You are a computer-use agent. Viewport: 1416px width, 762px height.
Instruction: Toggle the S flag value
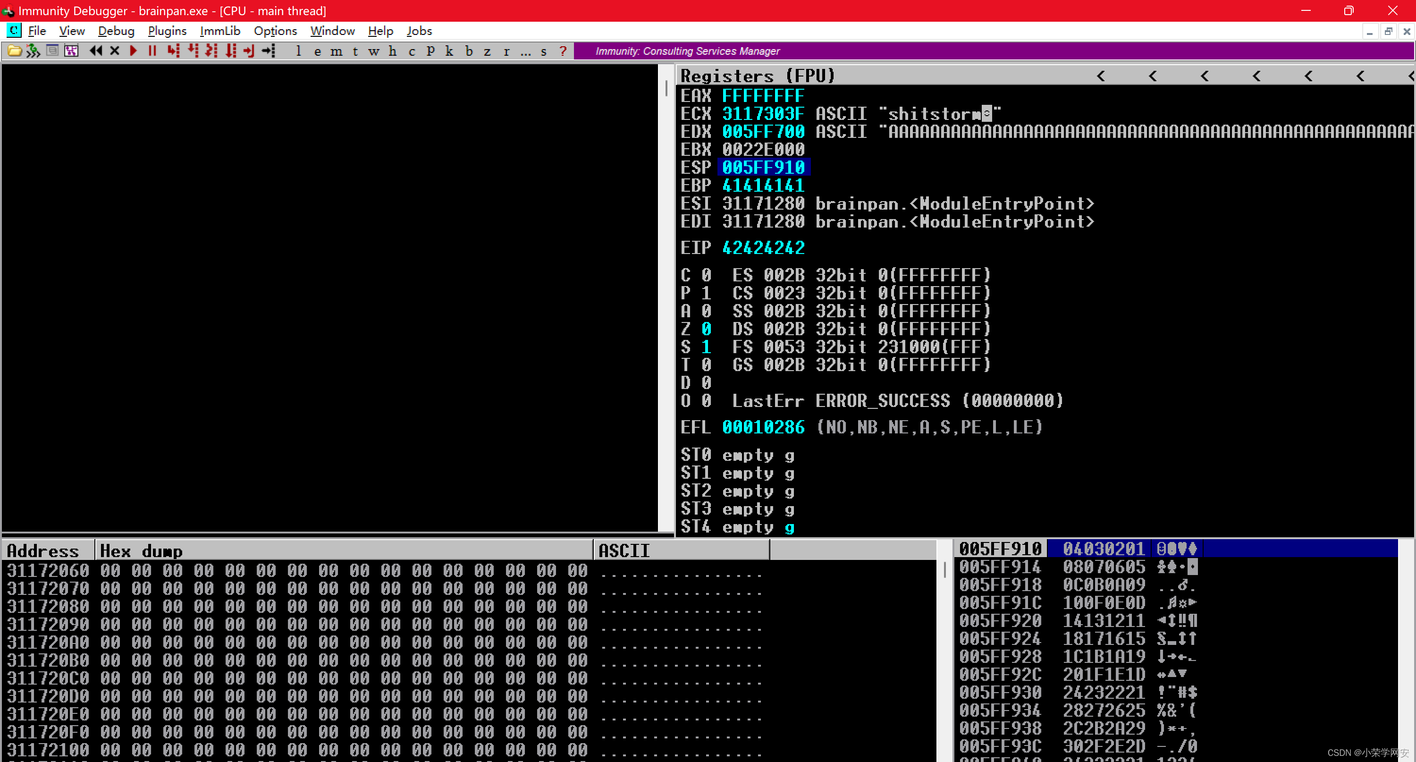click(707, 347)
